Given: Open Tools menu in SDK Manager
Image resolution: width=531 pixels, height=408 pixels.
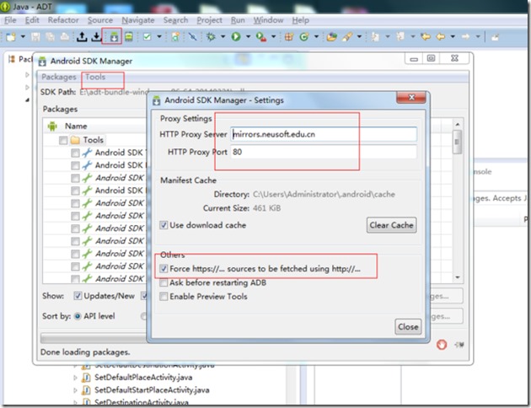Looking at the screenshot, I should pyautogui.click(x=95, y=77).
